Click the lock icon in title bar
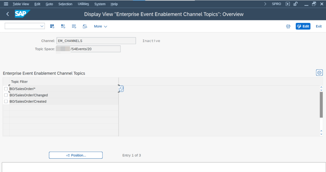This screenshot has width=326, height=172. pos(295,4)
